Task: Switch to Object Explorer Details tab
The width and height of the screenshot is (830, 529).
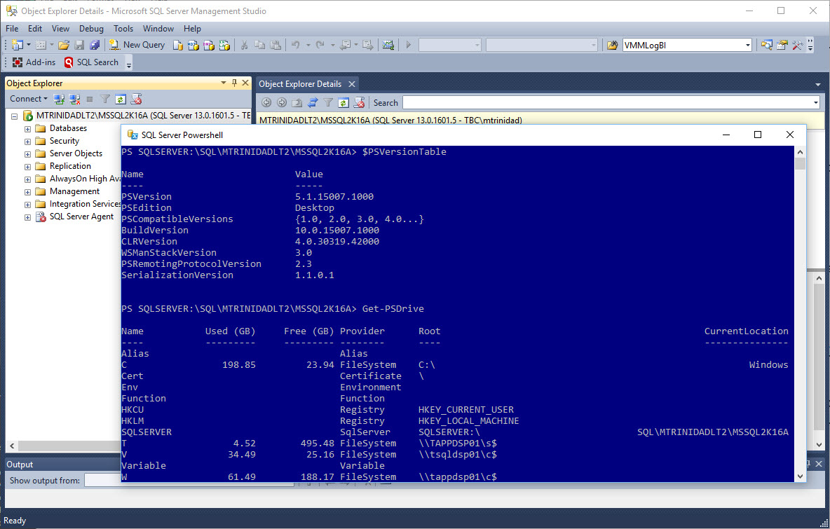Action: click(x=299, y=83)
